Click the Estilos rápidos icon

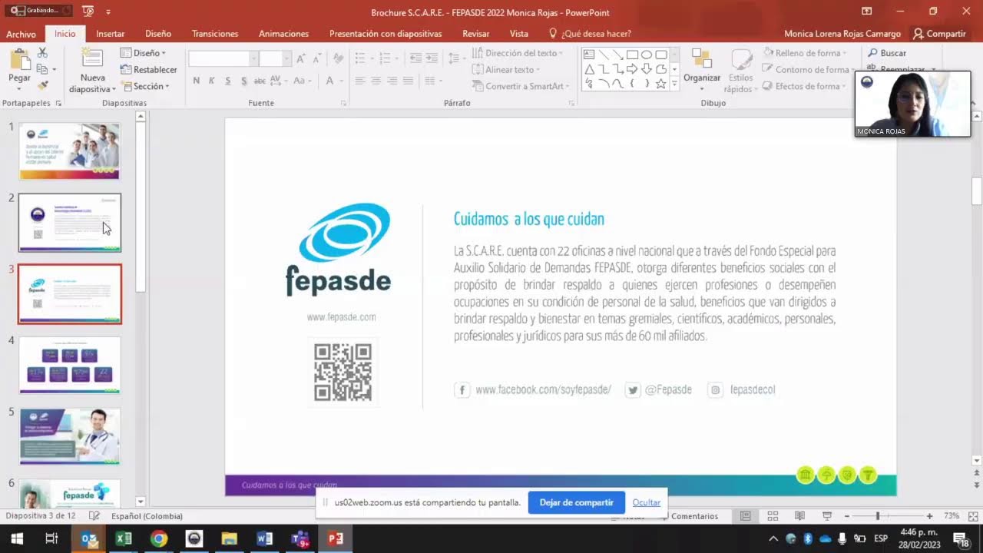741,60
